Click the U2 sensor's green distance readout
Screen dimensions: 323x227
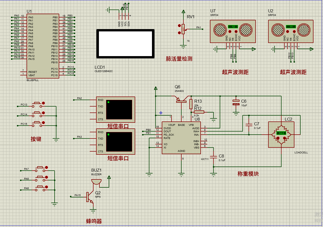pyautogui.click(x=291, y=27)
